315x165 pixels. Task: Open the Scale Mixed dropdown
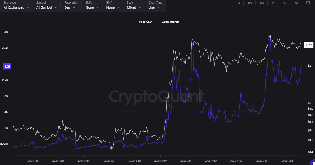pos(133,7)
